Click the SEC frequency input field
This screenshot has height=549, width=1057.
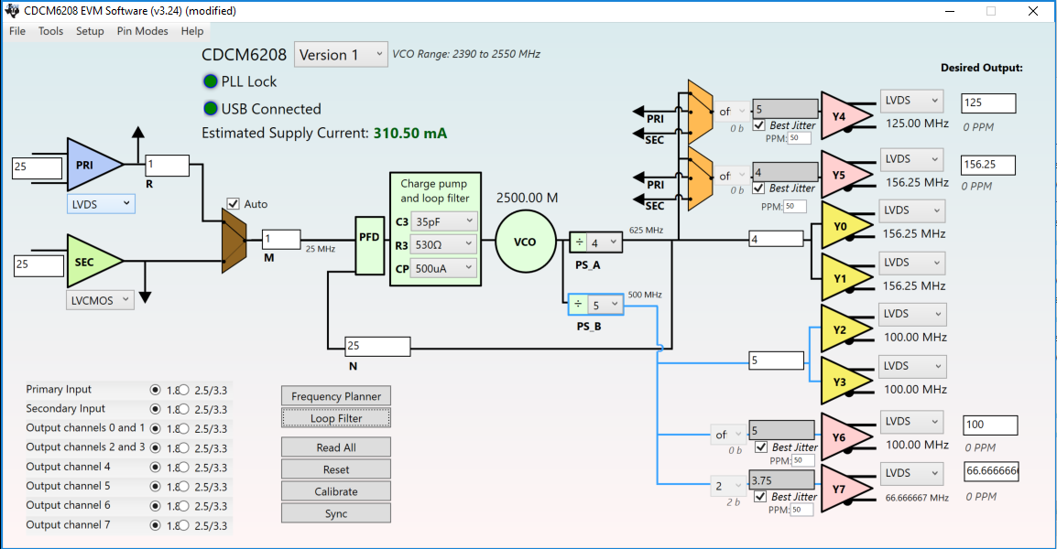[39, 264]
